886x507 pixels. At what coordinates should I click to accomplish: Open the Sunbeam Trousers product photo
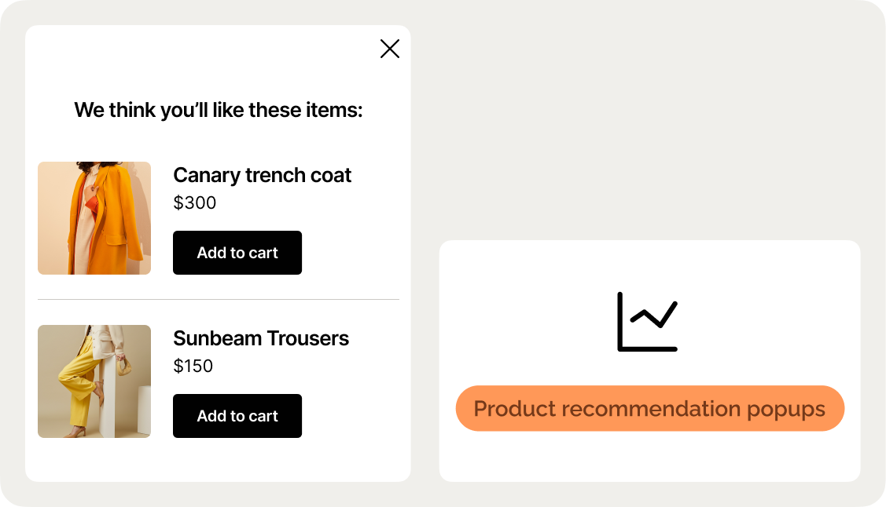click(94, 381)
